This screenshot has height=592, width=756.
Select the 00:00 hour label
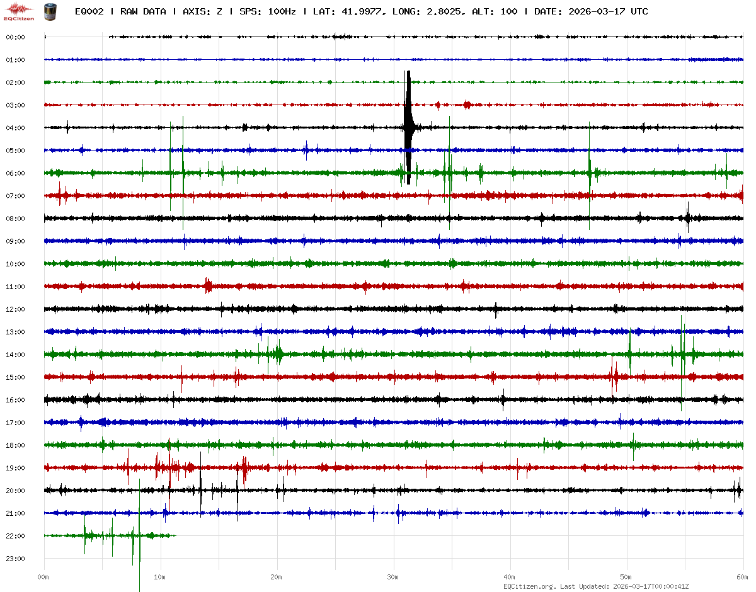point(15,37)
